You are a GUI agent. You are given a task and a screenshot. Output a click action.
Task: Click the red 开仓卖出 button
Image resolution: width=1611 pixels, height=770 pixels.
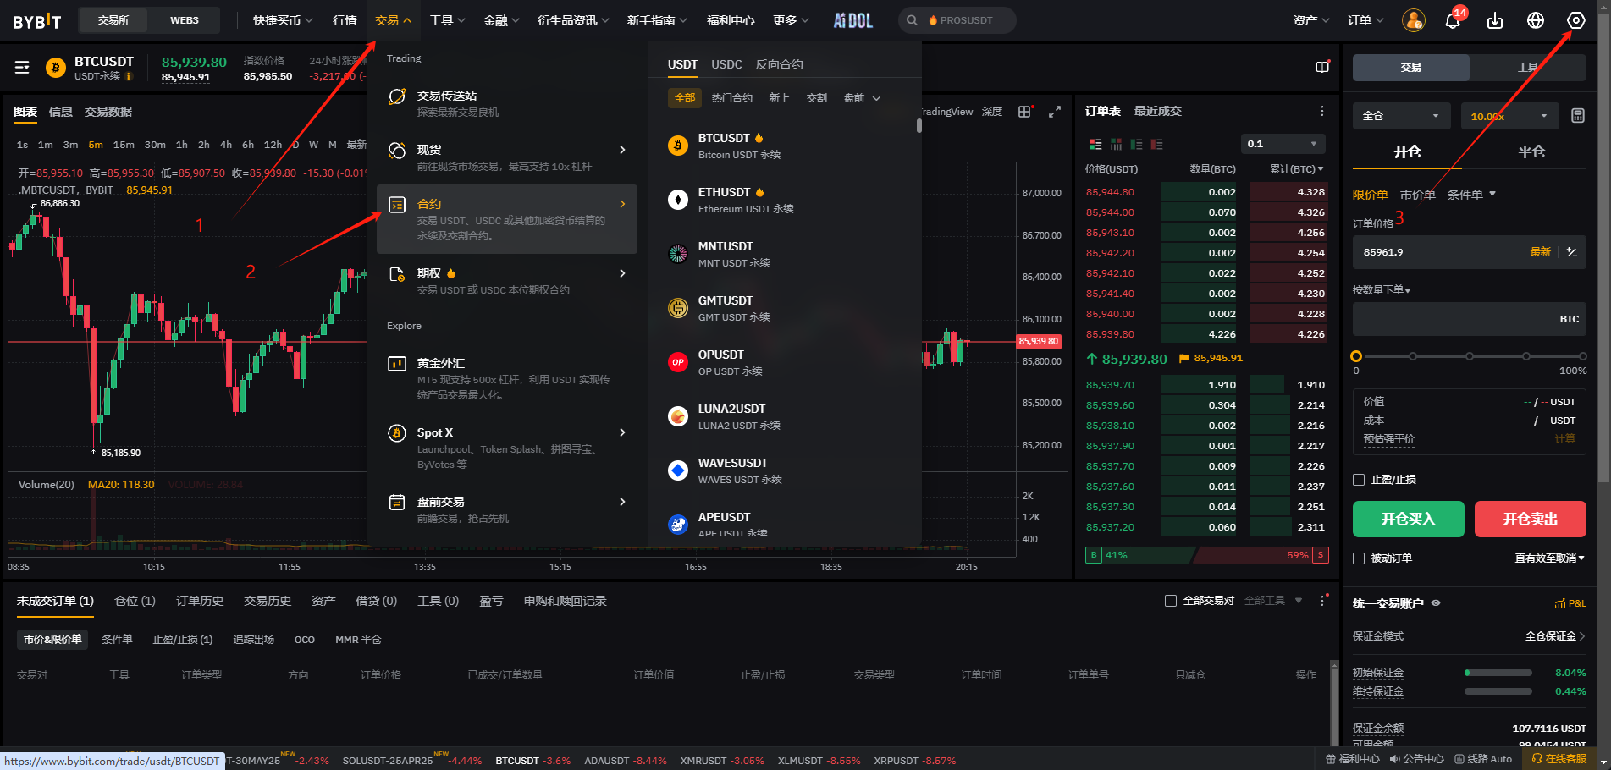pos(1530,519)
